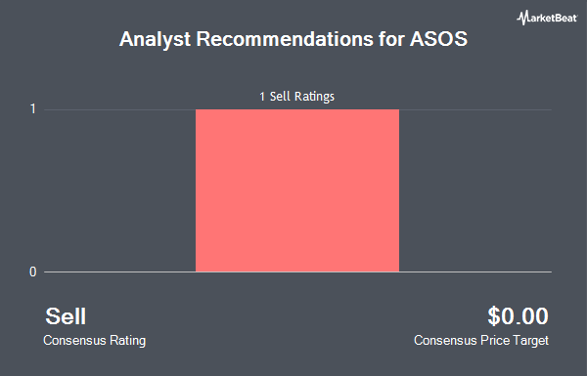
Task: Click the y-axis label '1'
Action: (x=33, y=109)
